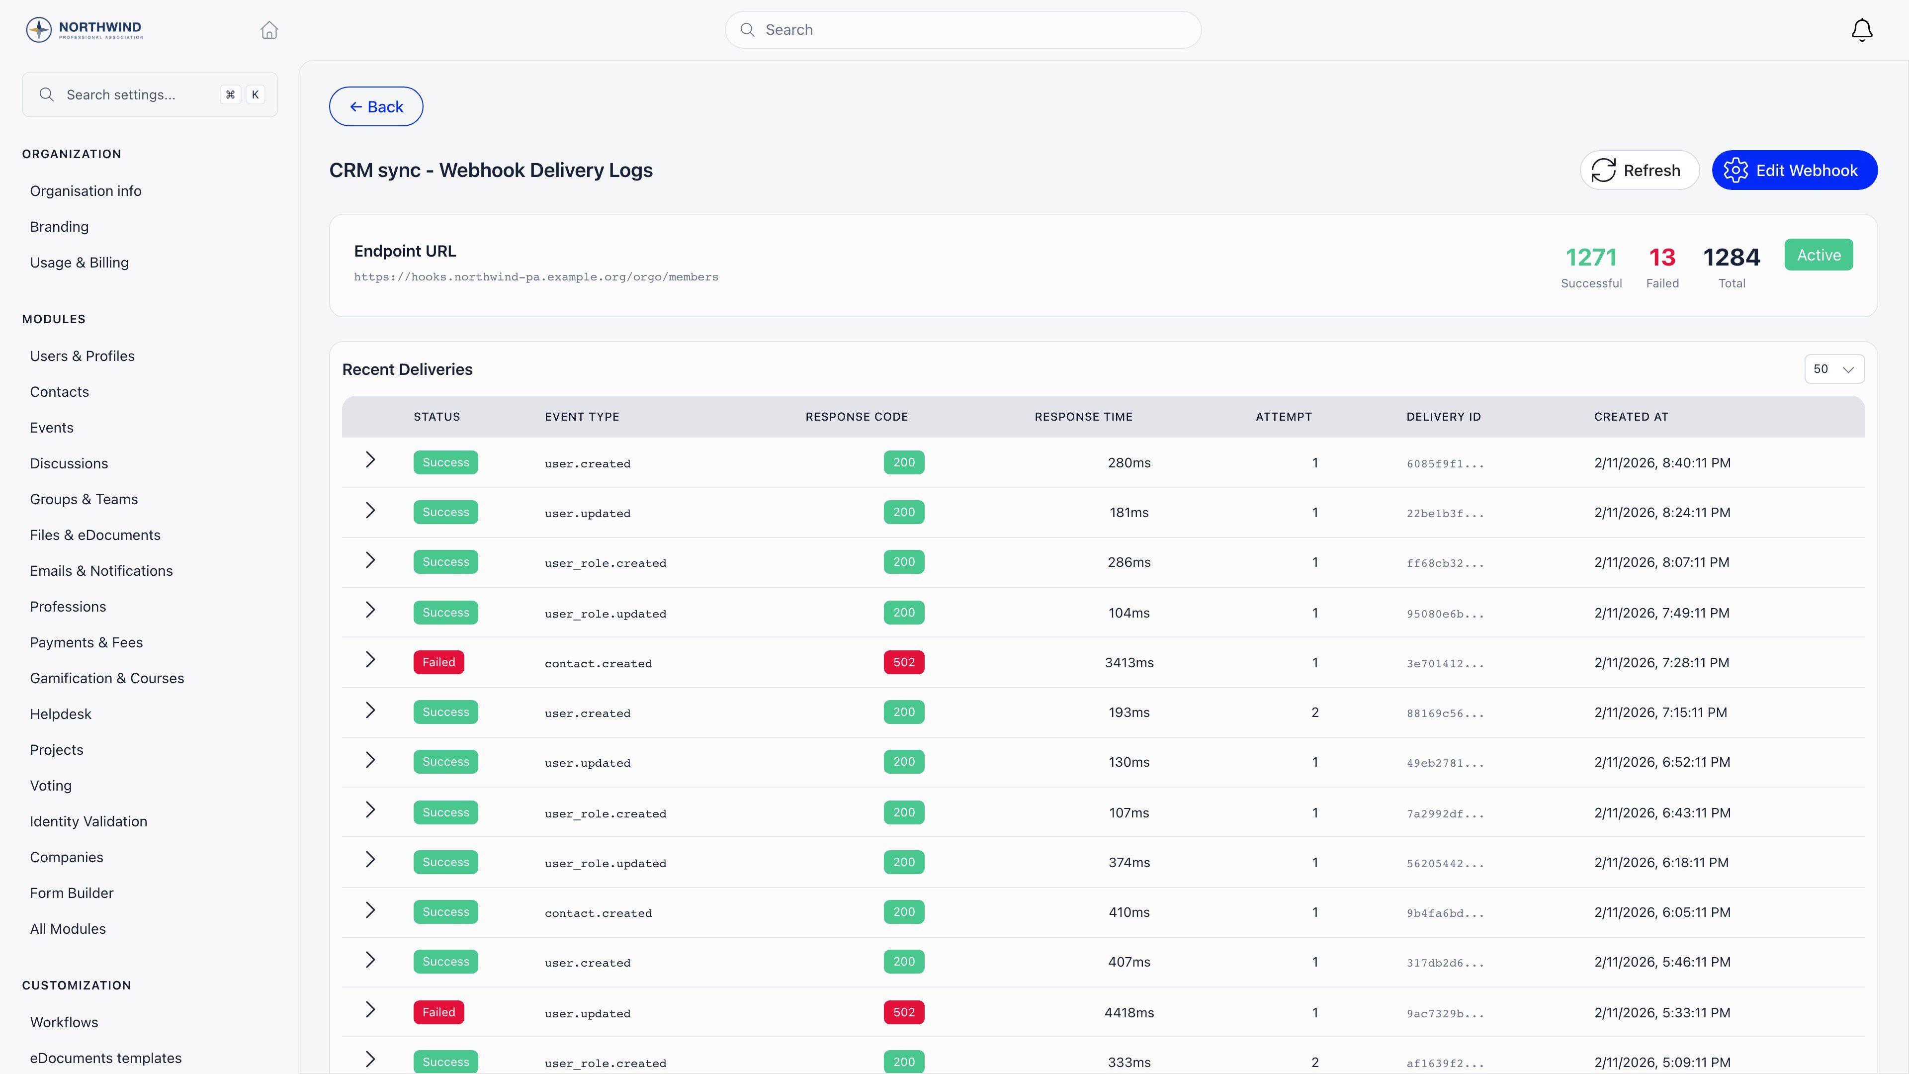Screen dimensions: 1909x1074
Task: Expand failed delivery row 9ac7329b
Action: tap(370, 1010)
